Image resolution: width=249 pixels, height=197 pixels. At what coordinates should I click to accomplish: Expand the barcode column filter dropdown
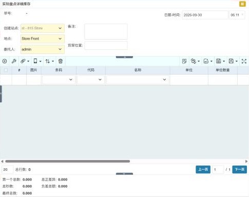[59, 80]
